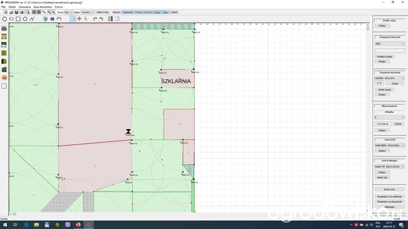Screen dimensions: 408x229
Task: Activate the move crosshair tool
Action: [x=79, y=18]
